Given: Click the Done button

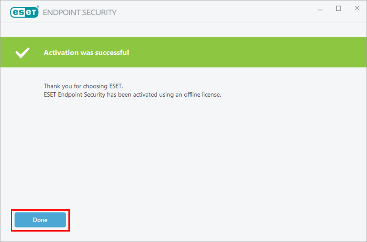Looking at the screenshot, I should 40,220.
